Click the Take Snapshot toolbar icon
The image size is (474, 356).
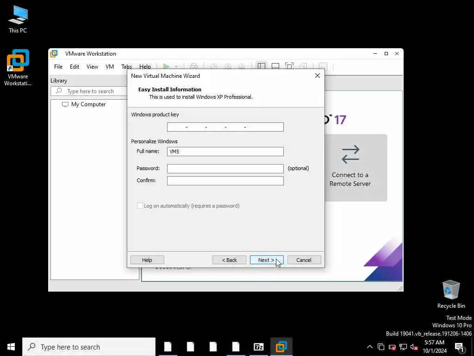click(x=214, y=66)
